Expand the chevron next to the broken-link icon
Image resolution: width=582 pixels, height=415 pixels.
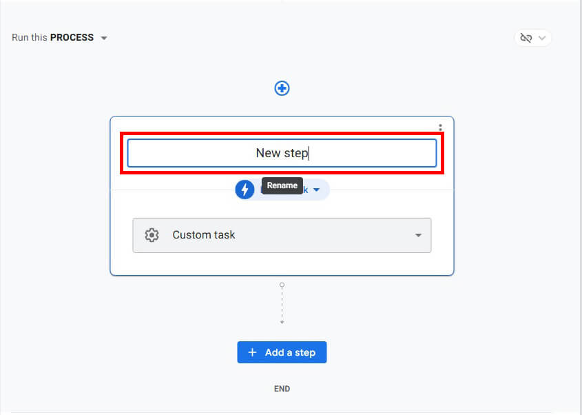point(542,38)
